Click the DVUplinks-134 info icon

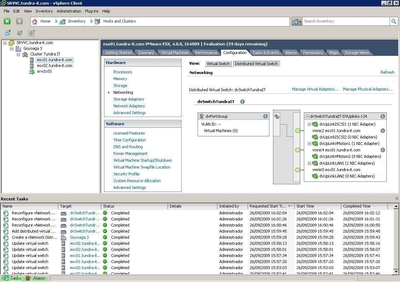pyautogui.click(x=383, y=116)
